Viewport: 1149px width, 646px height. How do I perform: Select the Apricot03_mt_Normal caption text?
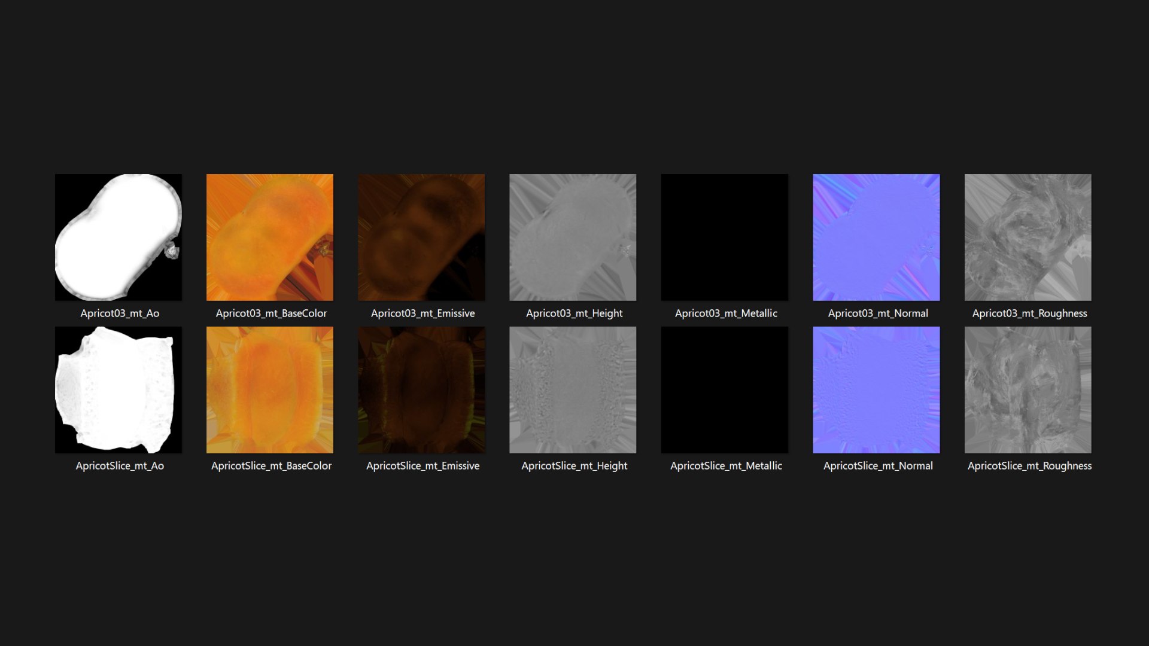point(878,313)
